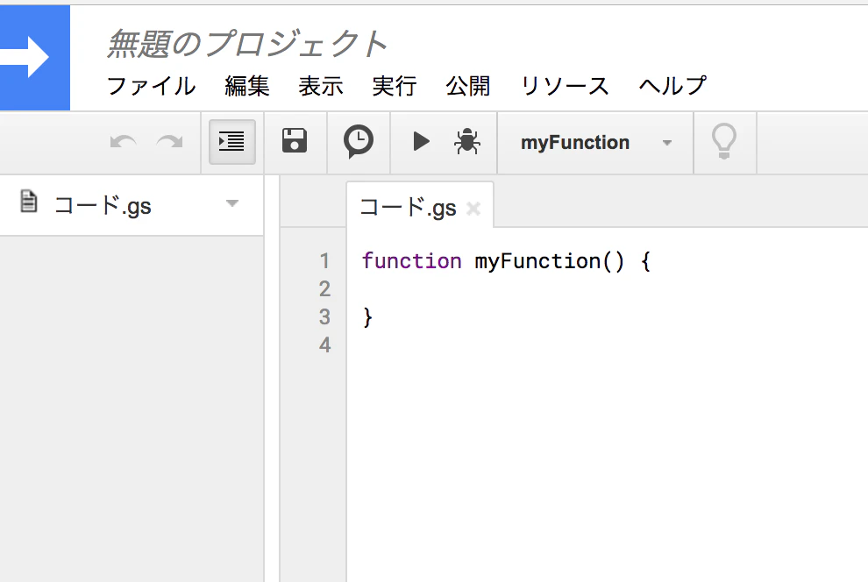Click the 'function' keyword in the code
The width and height of the screenshot is (868, 582).
(x=412, y=260)
